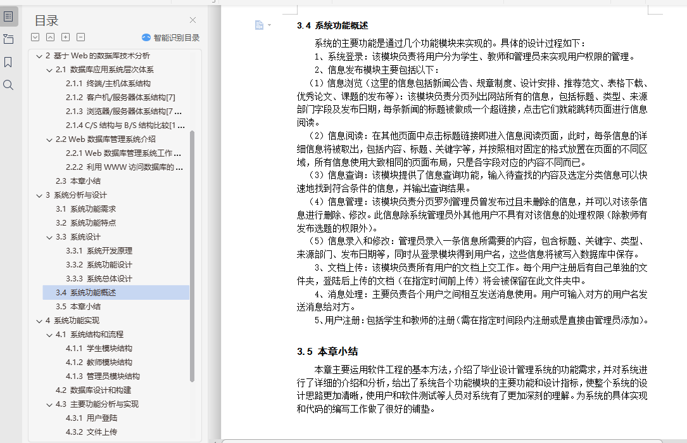Go to 2.3 本章小结 in outline
The image size is (687, 443).
(78, 181)
